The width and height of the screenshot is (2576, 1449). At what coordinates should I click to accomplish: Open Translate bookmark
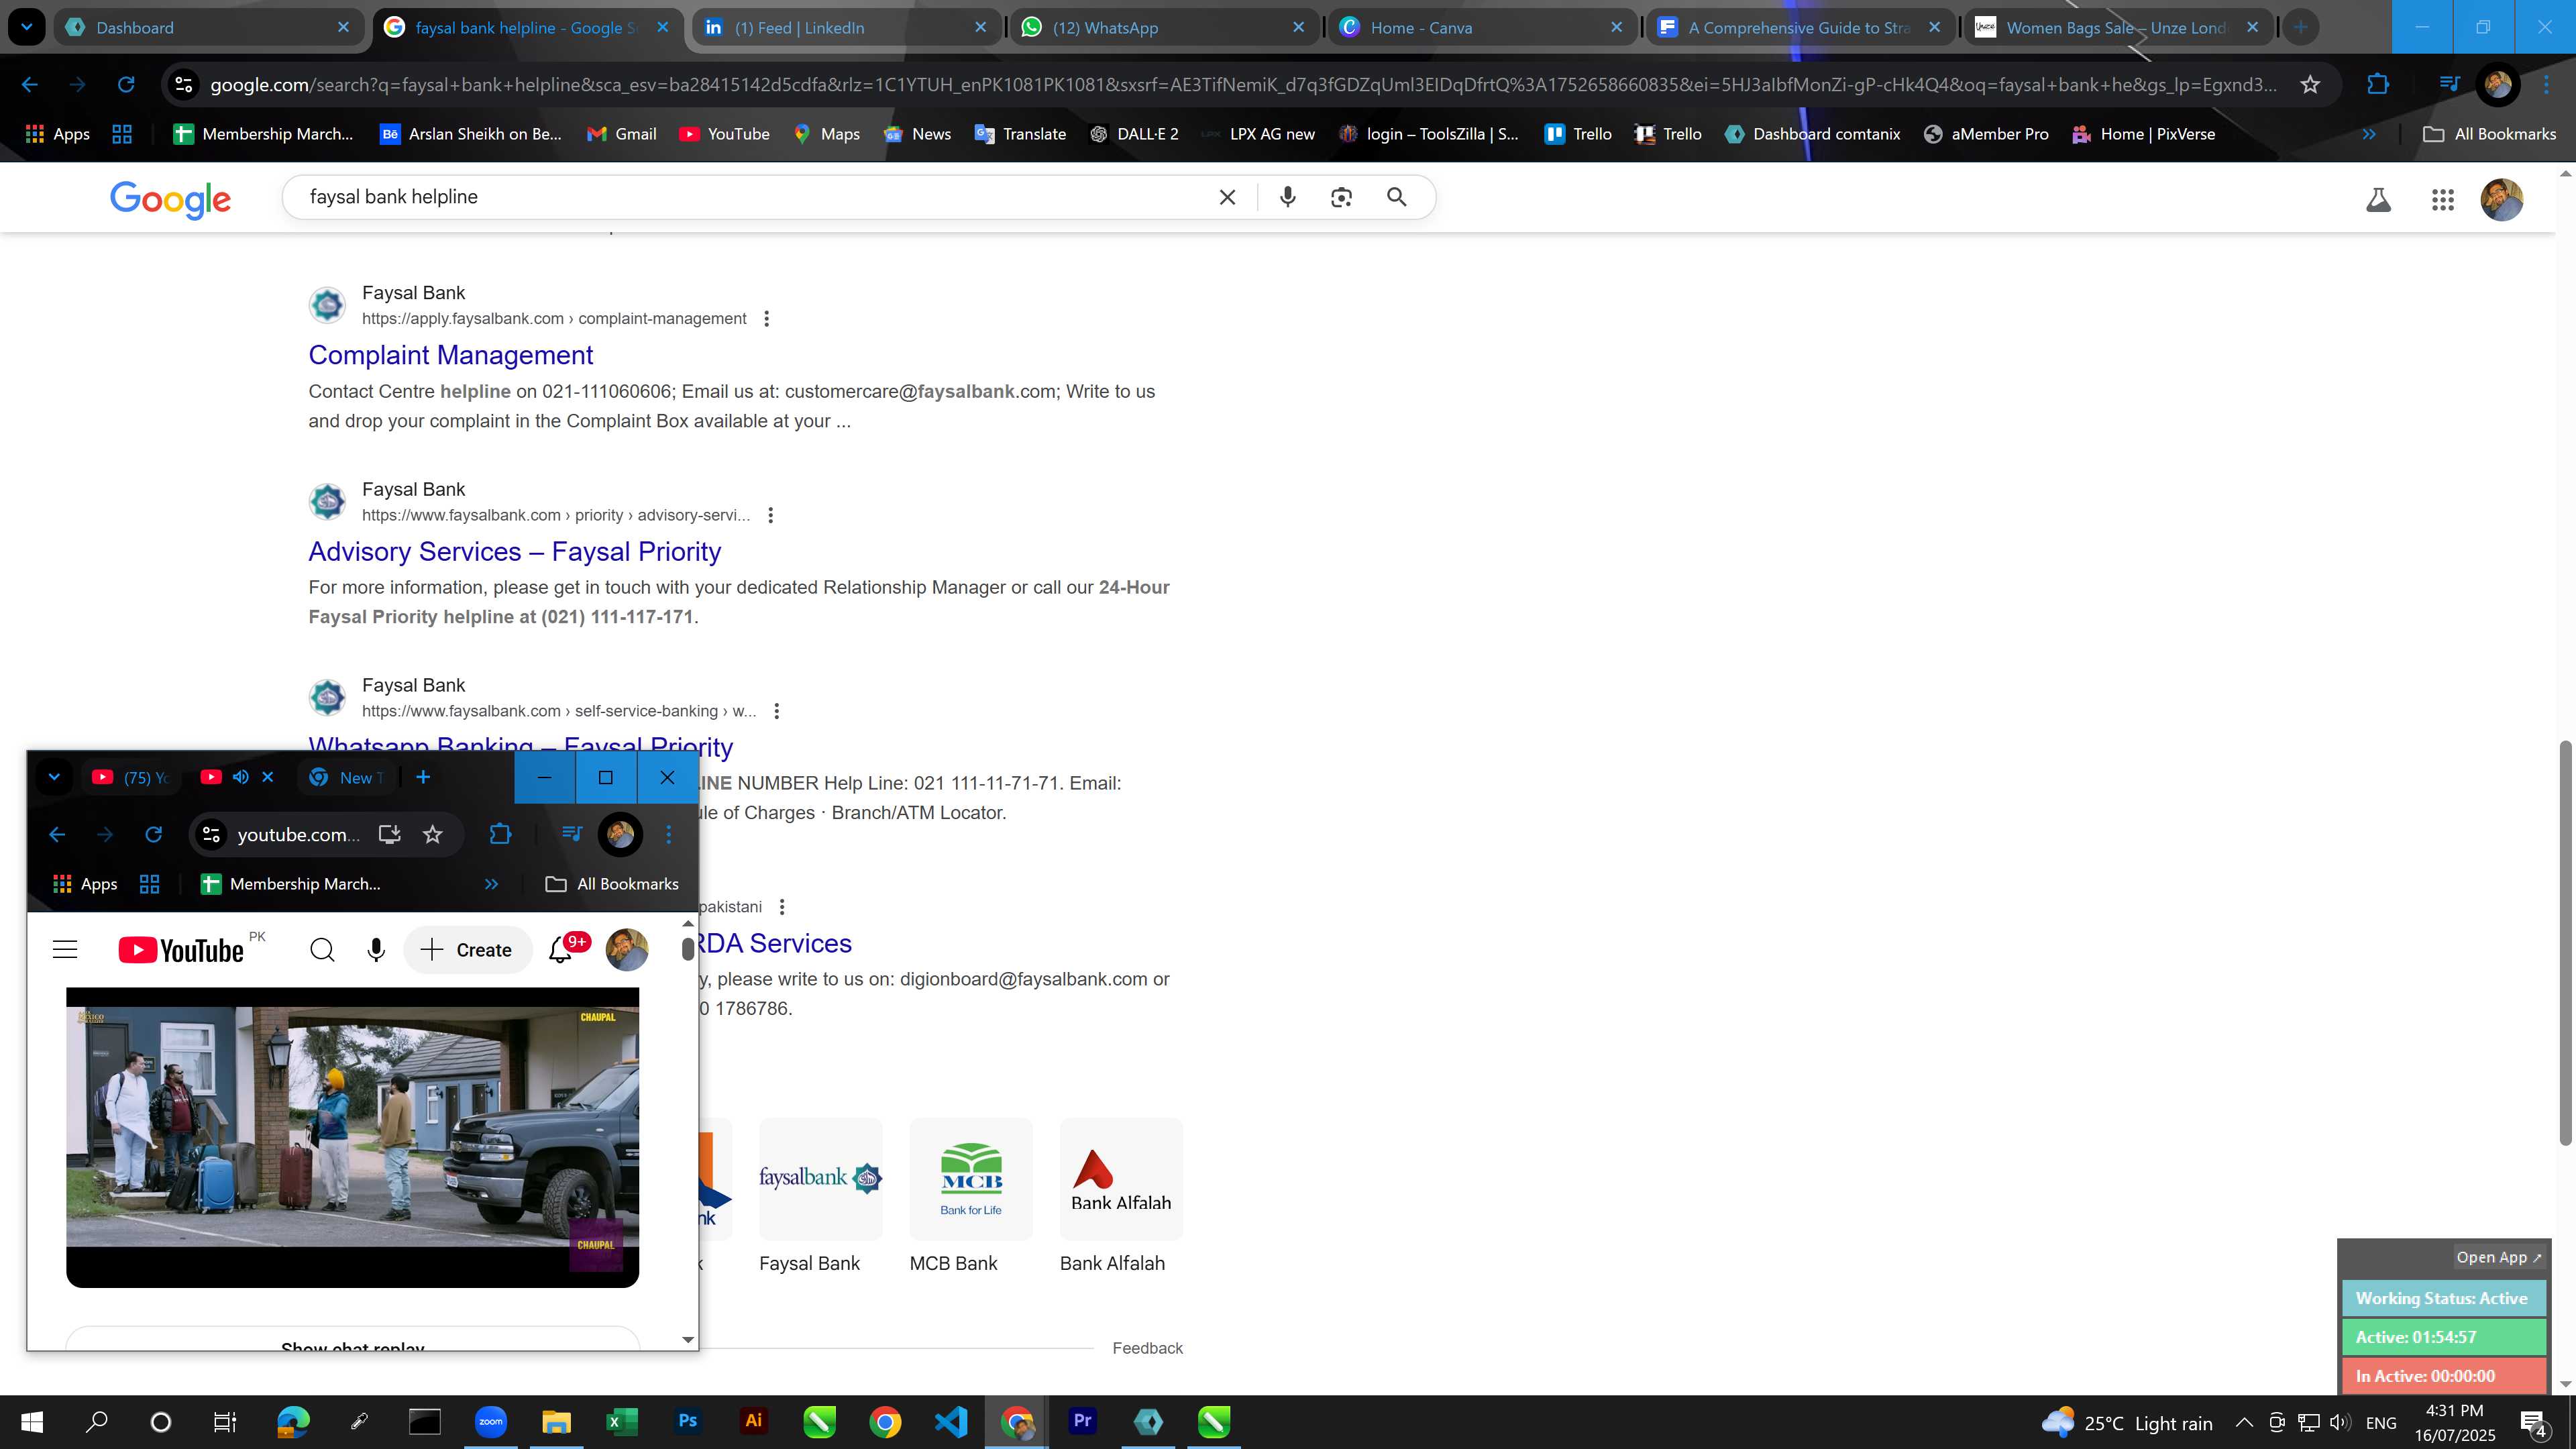pyautogui.click(x=1020, y=134)
